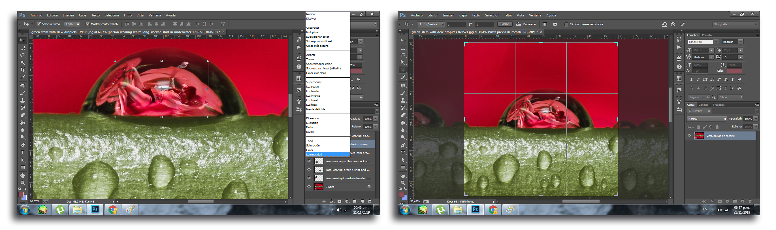Select the Rectangular Marquee tool in the right window
Image resolution: width=776 pixels, height=230 pixels.
tap(403, 48)
